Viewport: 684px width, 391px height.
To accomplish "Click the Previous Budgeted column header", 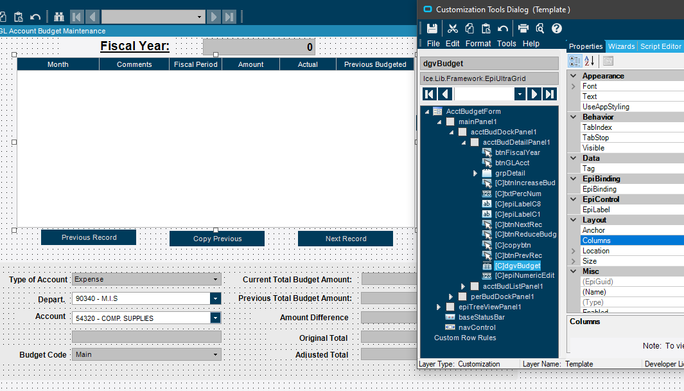I will (375, 64).
